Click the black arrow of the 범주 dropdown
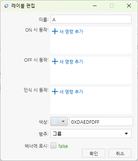 pos(126,134)
